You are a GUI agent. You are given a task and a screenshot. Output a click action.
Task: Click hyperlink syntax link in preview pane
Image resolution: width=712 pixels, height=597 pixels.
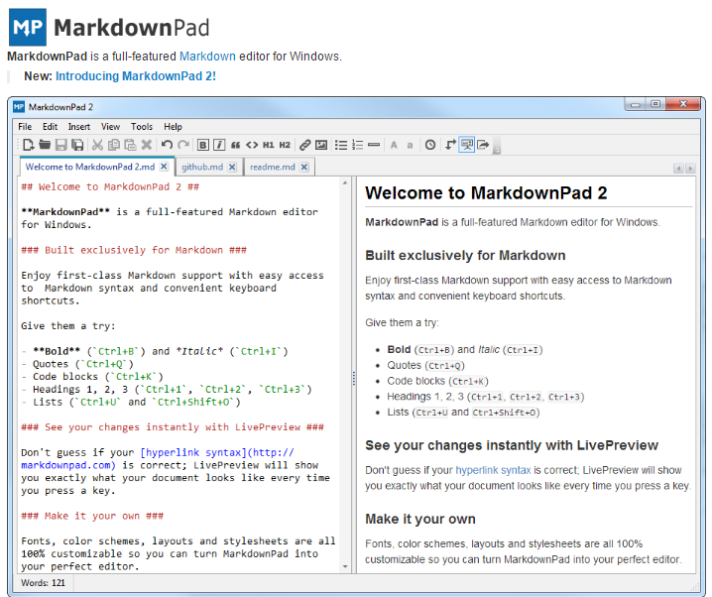493,470
